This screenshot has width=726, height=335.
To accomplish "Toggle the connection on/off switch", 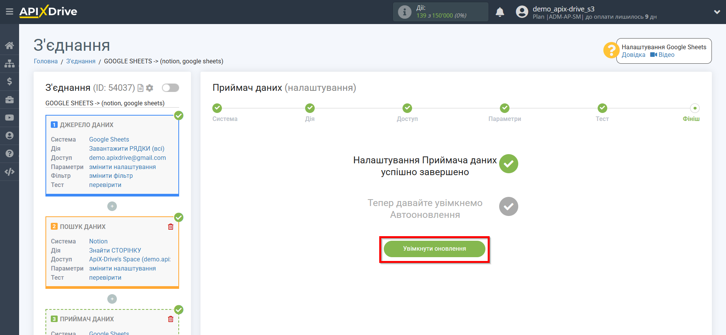I will [x=170, y=88].
